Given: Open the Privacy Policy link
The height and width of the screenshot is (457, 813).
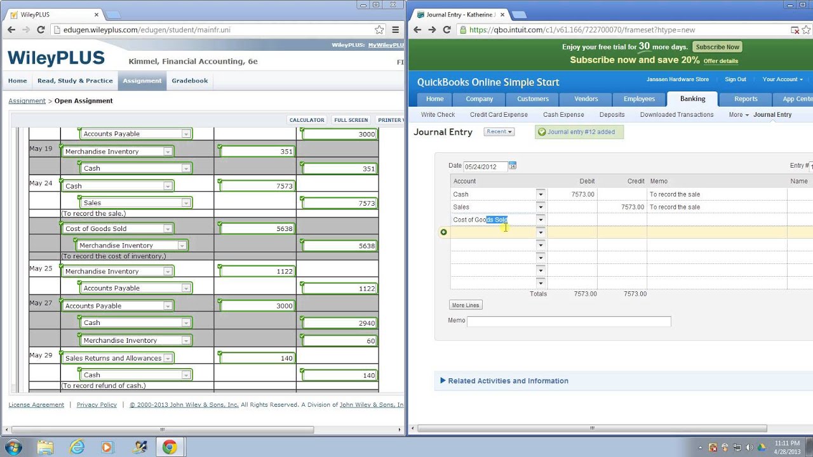Looking at the screenshot, I should 97,405.
